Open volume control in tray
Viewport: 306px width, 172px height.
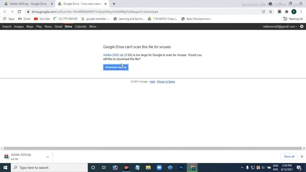point(263,168)
